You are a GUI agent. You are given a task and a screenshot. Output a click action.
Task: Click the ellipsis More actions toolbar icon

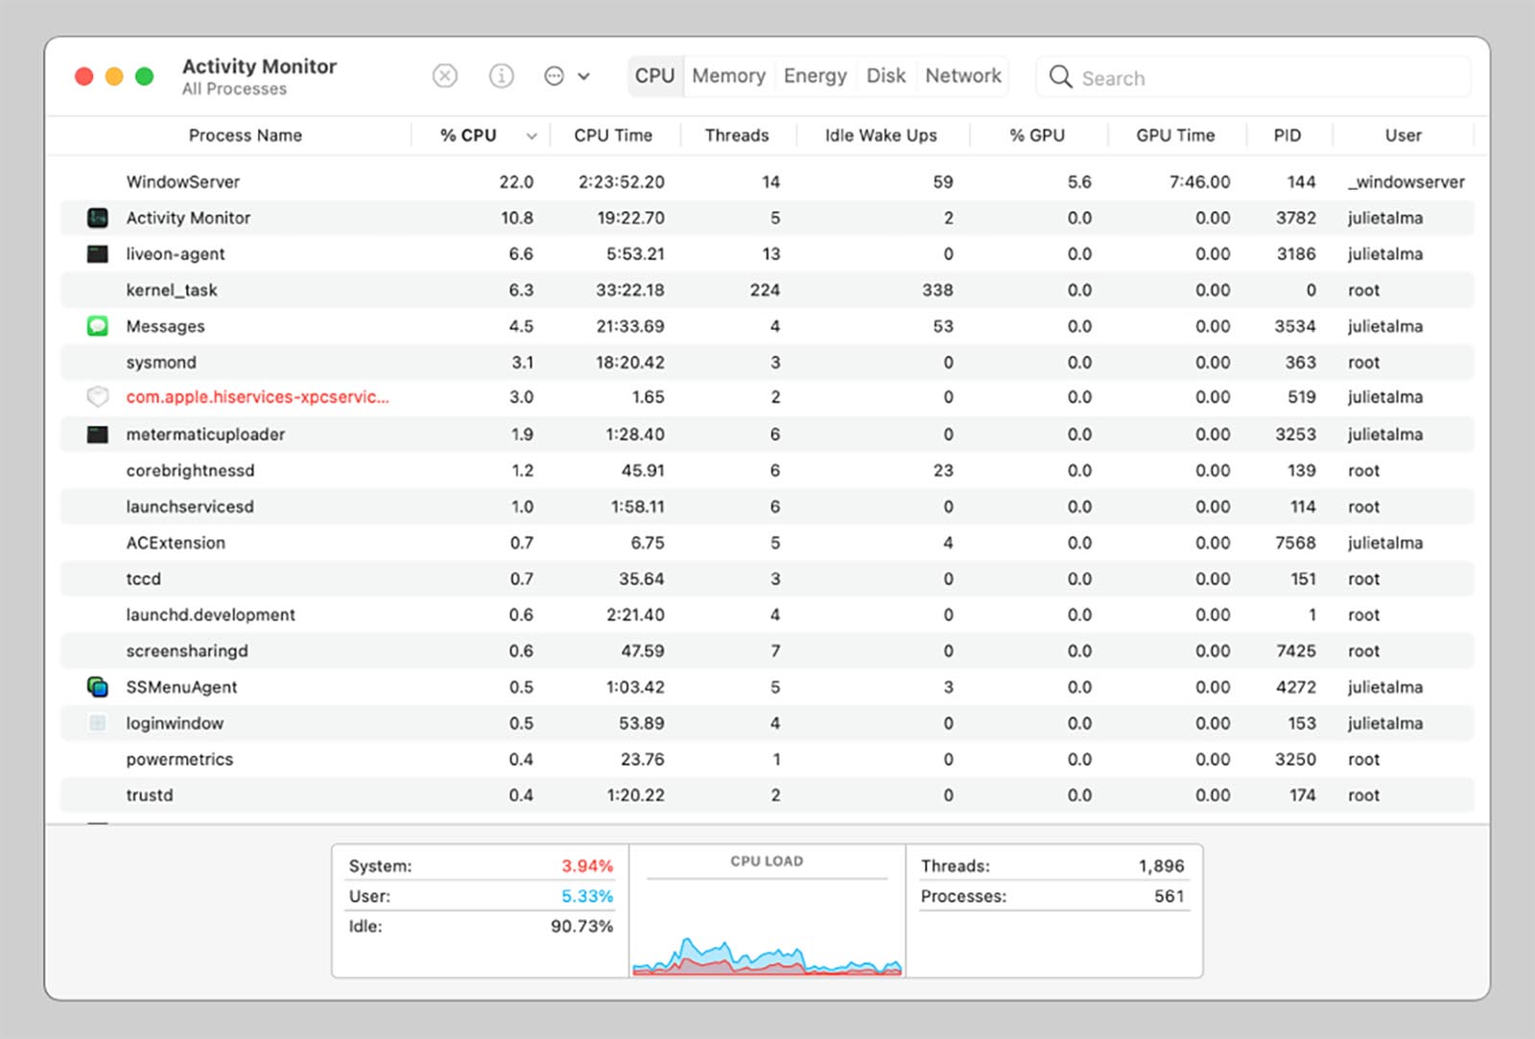554,76
